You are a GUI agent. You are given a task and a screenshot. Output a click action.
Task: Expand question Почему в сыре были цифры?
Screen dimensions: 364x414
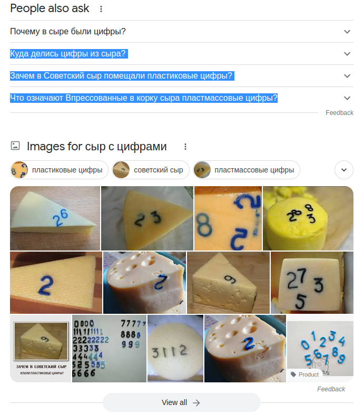coord(181,32)
